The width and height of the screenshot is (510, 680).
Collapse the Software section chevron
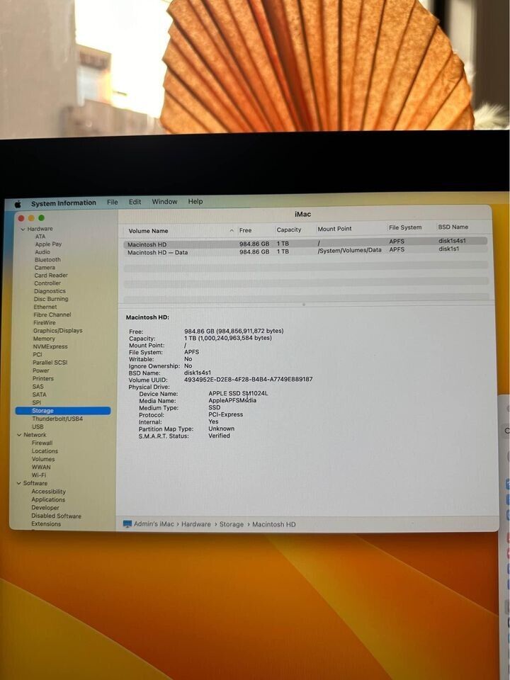pyautogui.click(x=18, y=483)
